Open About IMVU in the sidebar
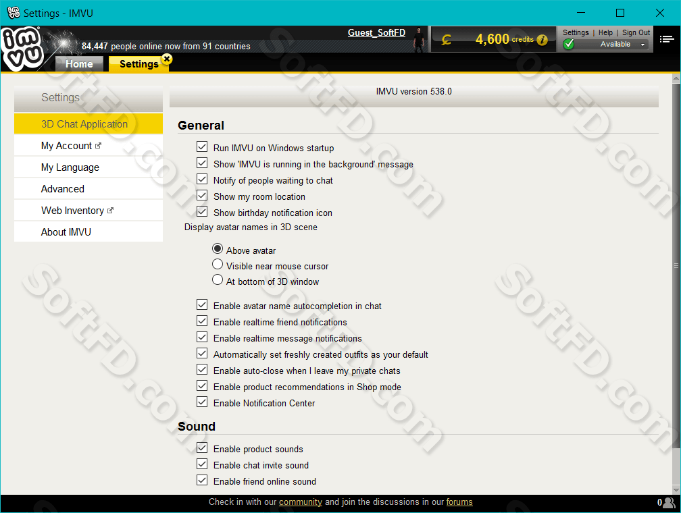 coord(89,232)
